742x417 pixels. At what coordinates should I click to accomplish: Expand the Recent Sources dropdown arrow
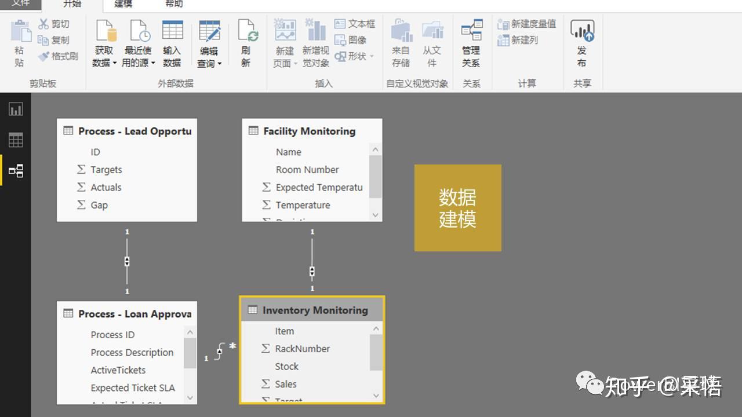pyautogui.click(x=153, y=63)
